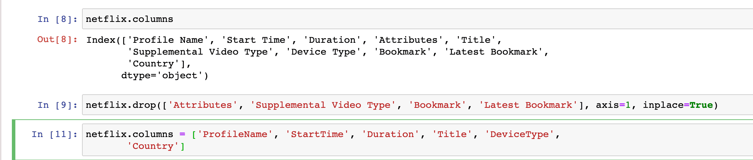Select the In [8] cell prompt
This screenshot has height=160, width=753.
click(x=57, y=19)
